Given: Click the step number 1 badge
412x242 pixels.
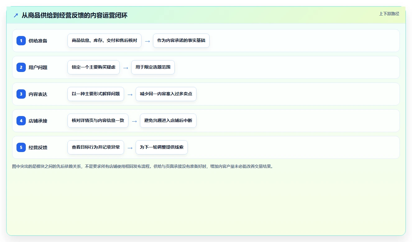Looking at the screenshot, I should 21,40.
